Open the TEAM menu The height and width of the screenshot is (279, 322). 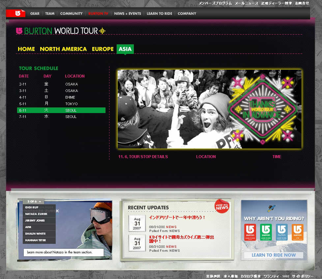(50, 13)
